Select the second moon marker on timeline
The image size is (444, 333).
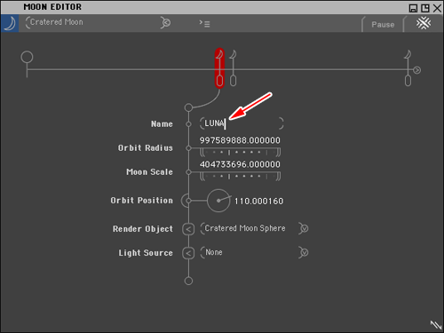click(233, 68)
